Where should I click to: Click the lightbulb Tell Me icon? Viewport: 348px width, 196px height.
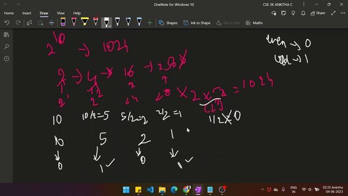[293, 13]
